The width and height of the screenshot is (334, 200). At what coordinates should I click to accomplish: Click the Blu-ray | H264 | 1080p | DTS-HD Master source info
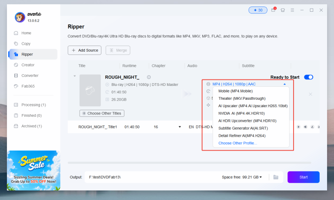click(145, 85)
